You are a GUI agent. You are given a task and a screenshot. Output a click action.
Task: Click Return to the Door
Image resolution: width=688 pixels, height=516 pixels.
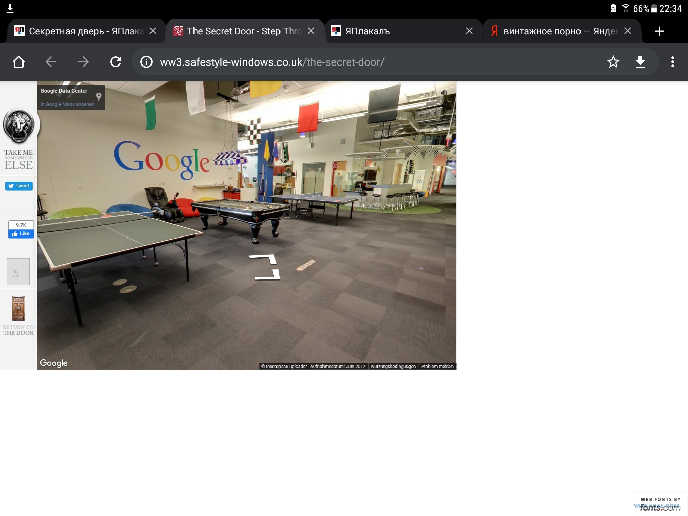coord(18,330)
